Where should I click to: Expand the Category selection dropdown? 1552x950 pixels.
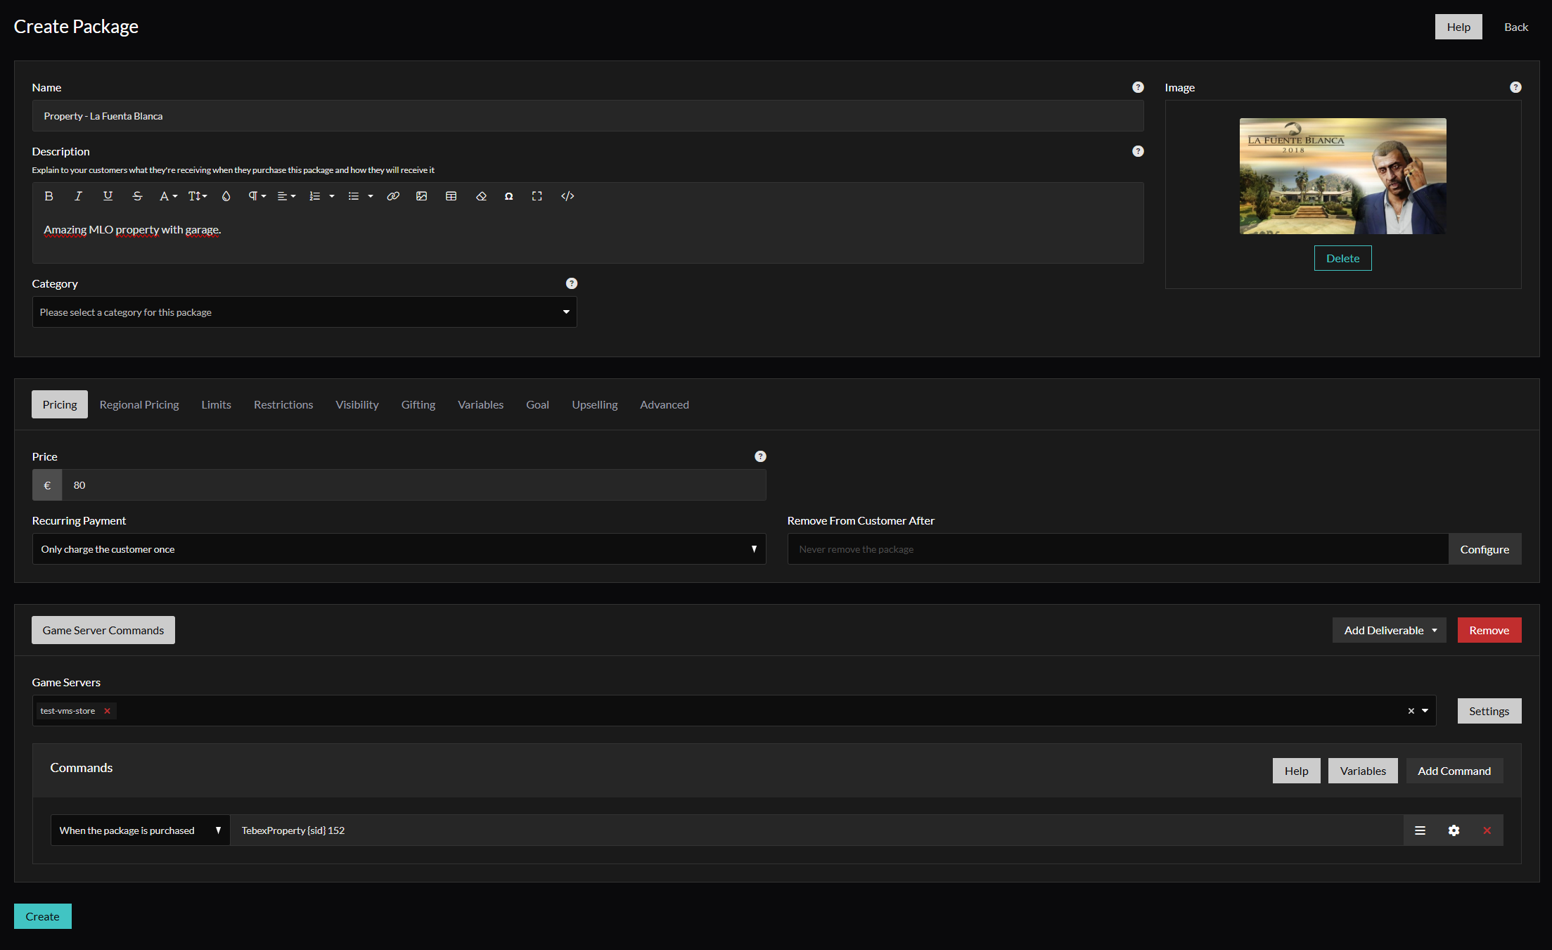tap(304, 312)
